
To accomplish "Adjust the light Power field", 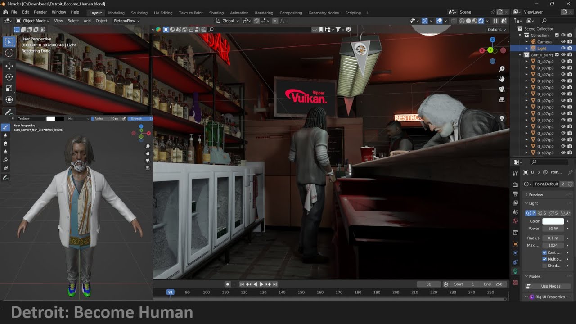I will [x=553, y=229].
